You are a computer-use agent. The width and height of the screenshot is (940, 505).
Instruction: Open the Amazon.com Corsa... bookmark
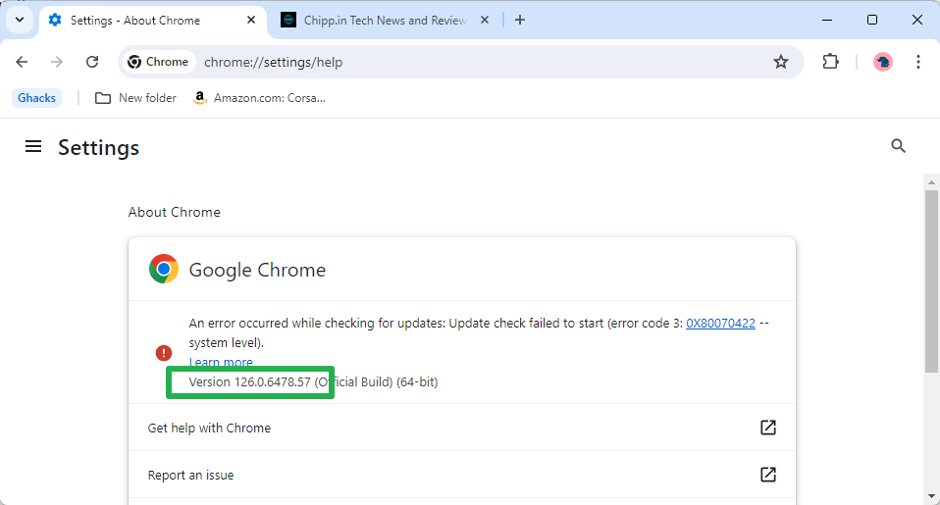click(260, 98)
